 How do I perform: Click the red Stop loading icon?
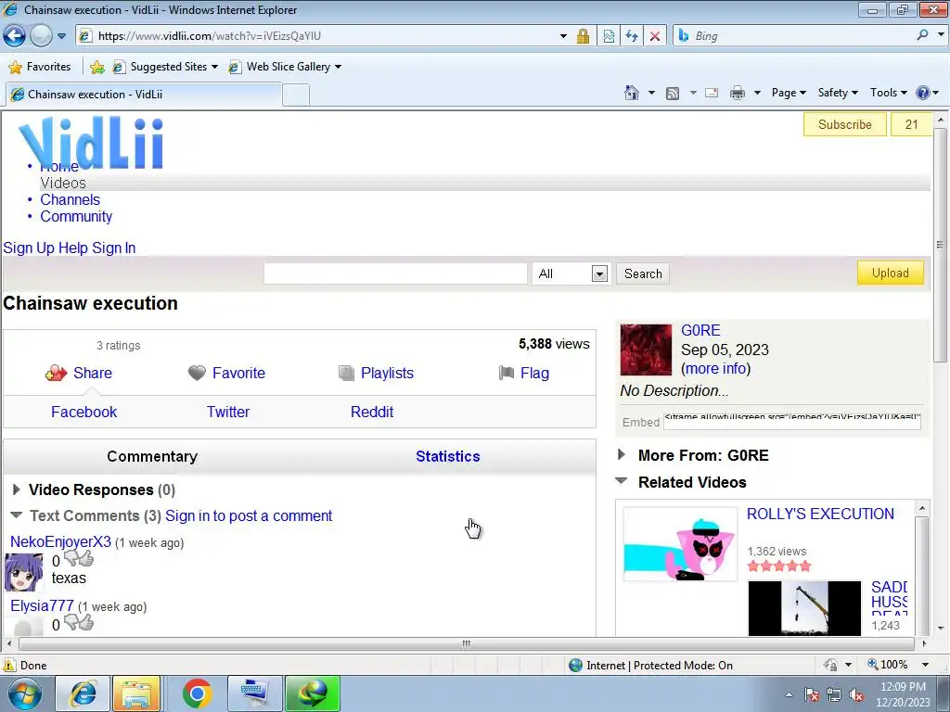point(655,36)
